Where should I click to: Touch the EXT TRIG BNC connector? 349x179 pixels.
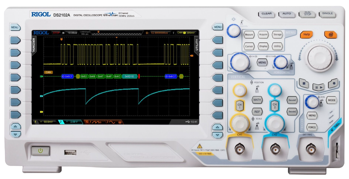pyautogui.click(x=311, y=149)
